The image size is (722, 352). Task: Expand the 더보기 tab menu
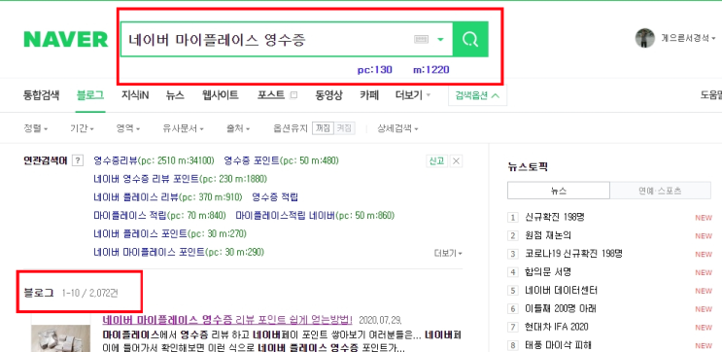click(413, 95)
